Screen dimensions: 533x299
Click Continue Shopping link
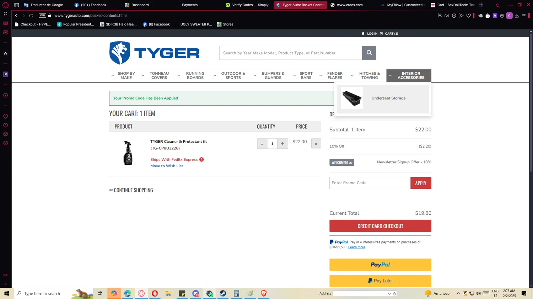(131, 190)
